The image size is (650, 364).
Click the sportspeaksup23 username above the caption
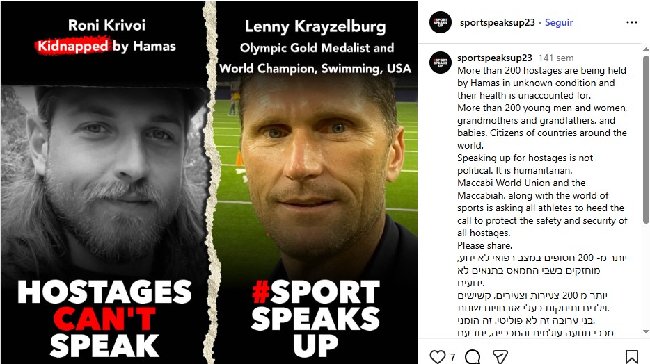pyautogui.click(x=495, y=58)
